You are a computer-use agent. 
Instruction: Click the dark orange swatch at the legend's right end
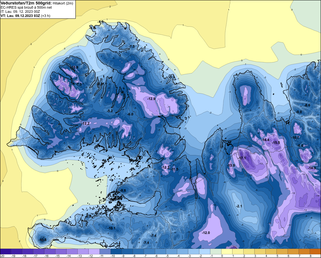[315, 252]
